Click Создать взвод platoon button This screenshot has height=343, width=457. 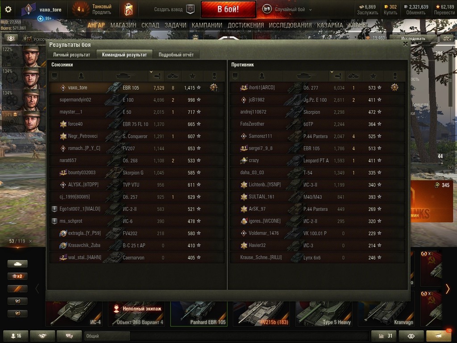[174, 9]
